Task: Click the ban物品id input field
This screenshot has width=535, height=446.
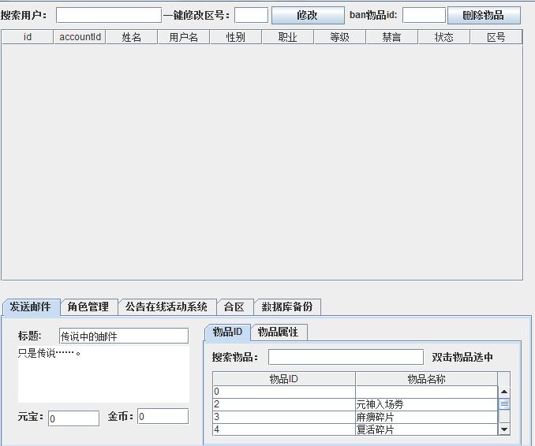Action: [x=424, y=15]
